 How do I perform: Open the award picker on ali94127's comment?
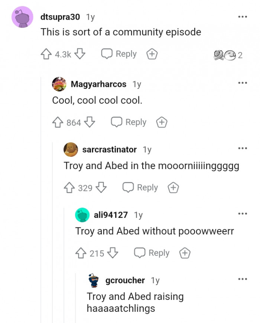(185, 253)
